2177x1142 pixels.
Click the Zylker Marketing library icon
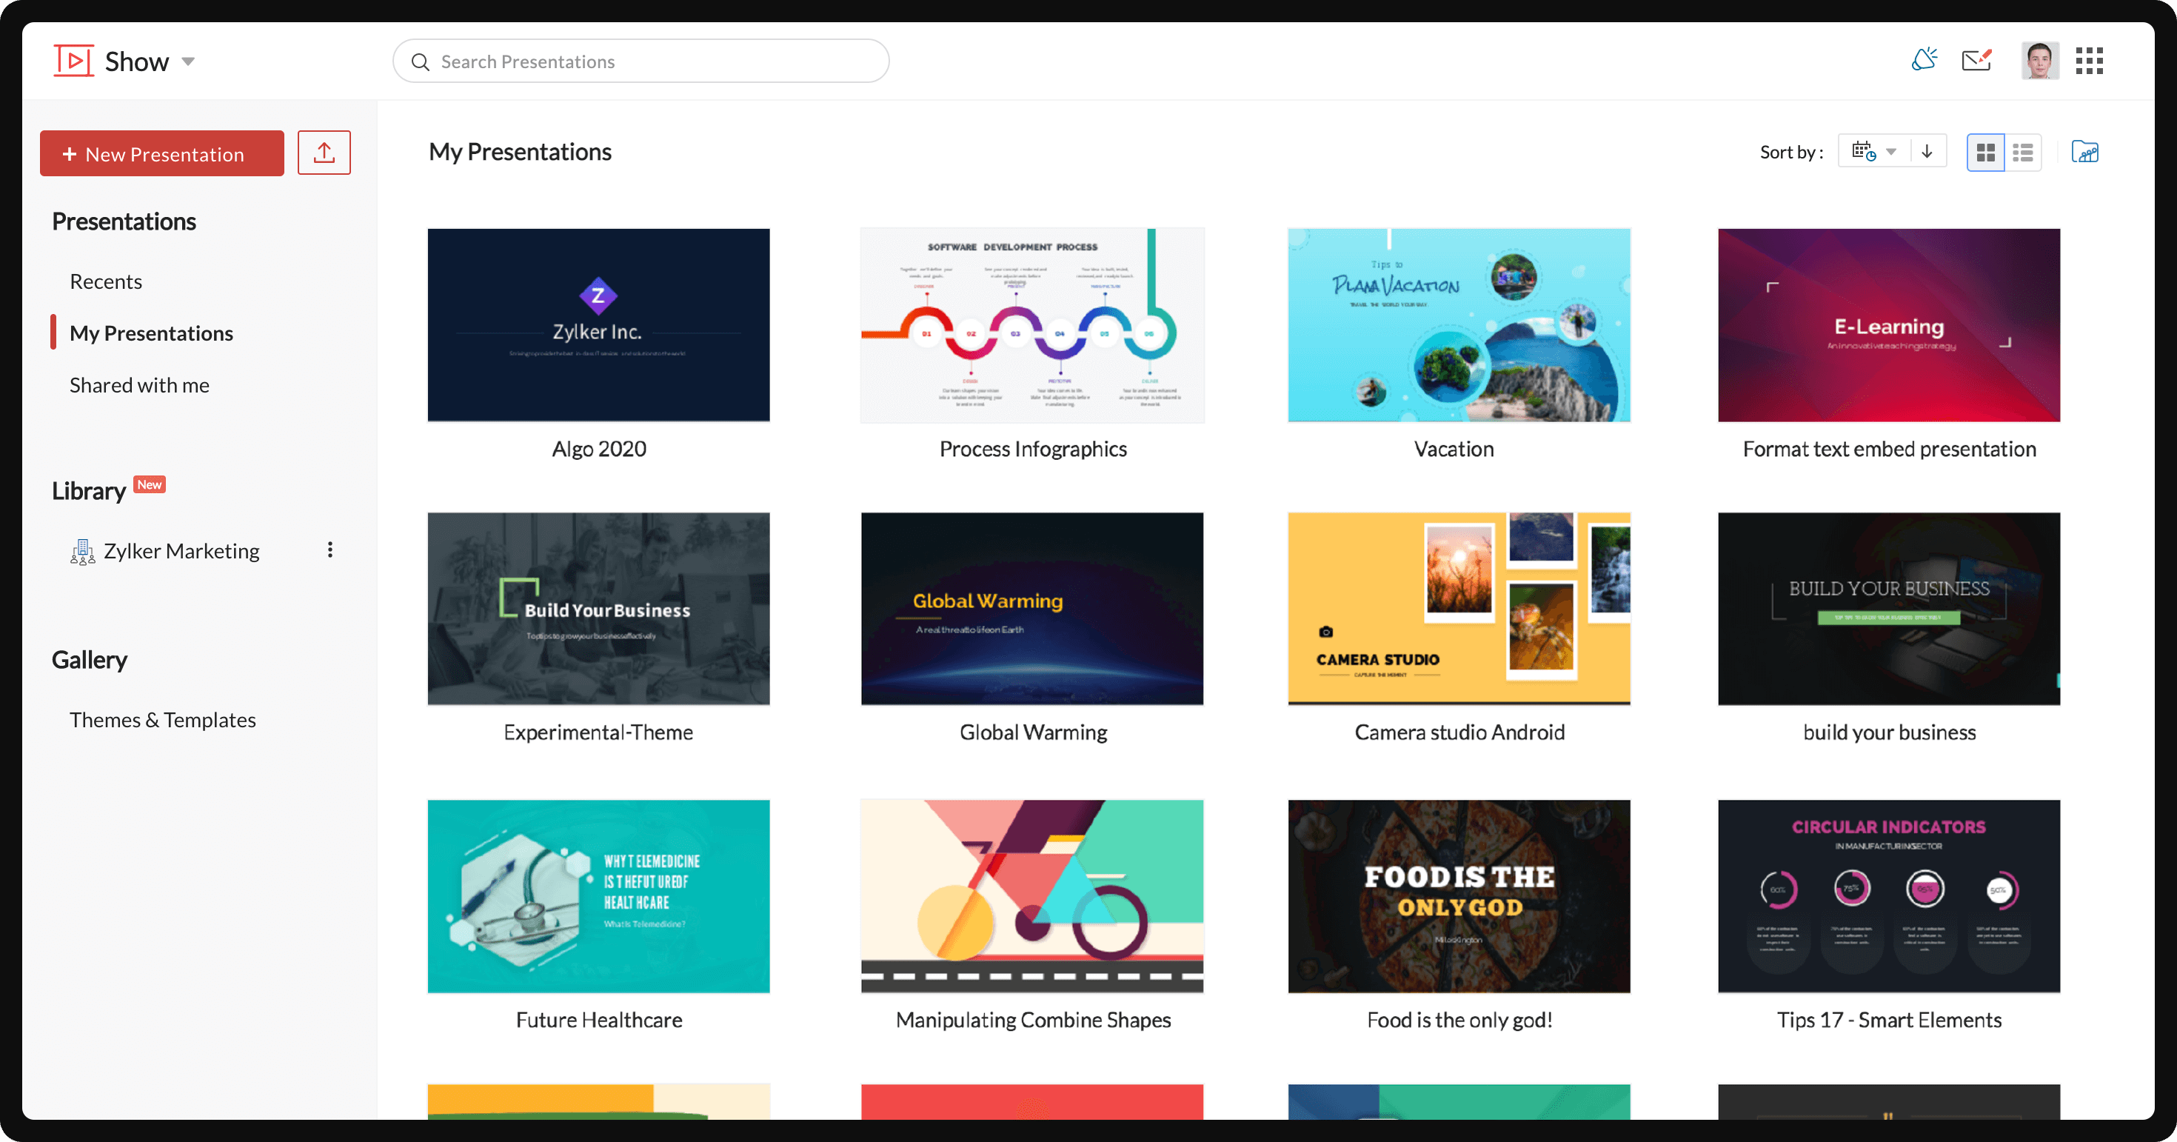[82, 551]
